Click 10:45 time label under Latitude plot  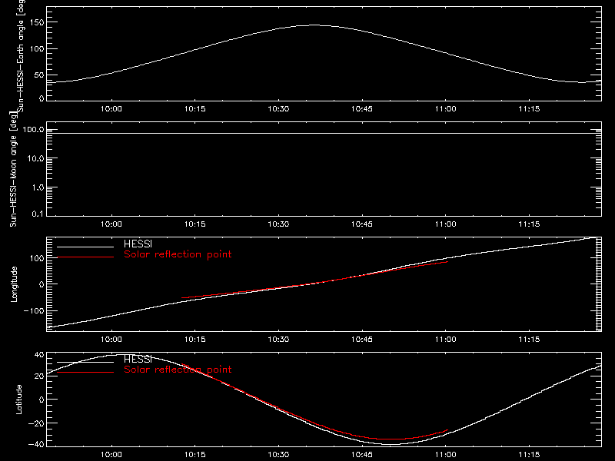pyautogui.click(x=361, y=455)
